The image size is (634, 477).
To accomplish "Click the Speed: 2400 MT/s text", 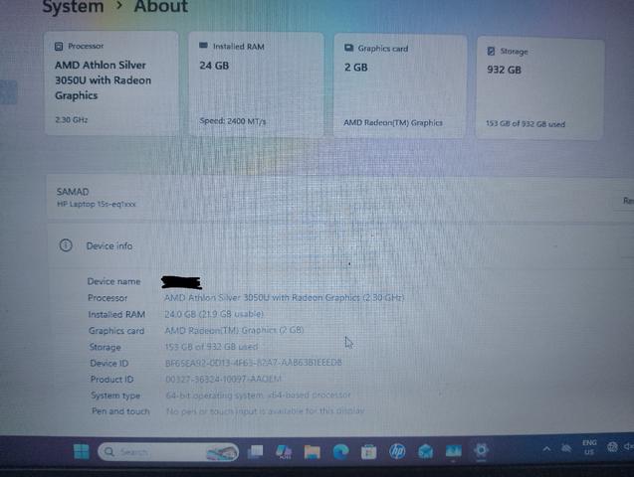I will (233, 121).
